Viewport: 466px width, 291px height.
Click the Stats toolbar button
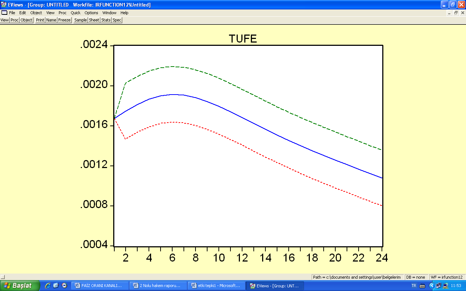106,20
